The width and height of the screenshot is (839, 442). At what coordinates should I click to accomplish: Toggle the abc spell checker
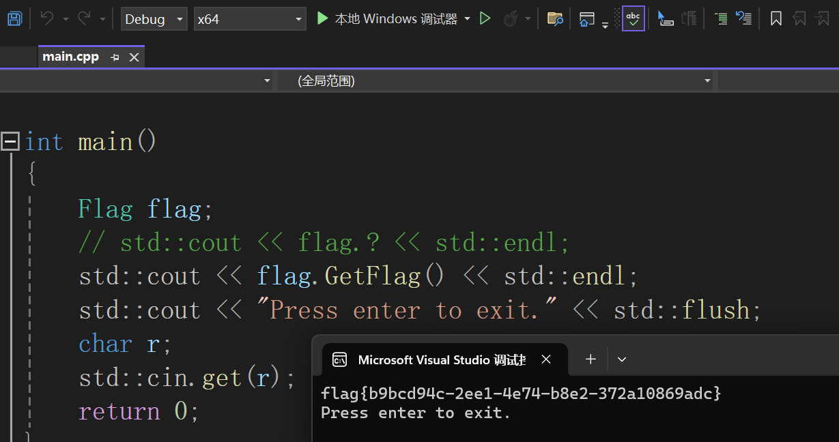tap(632, 18)
